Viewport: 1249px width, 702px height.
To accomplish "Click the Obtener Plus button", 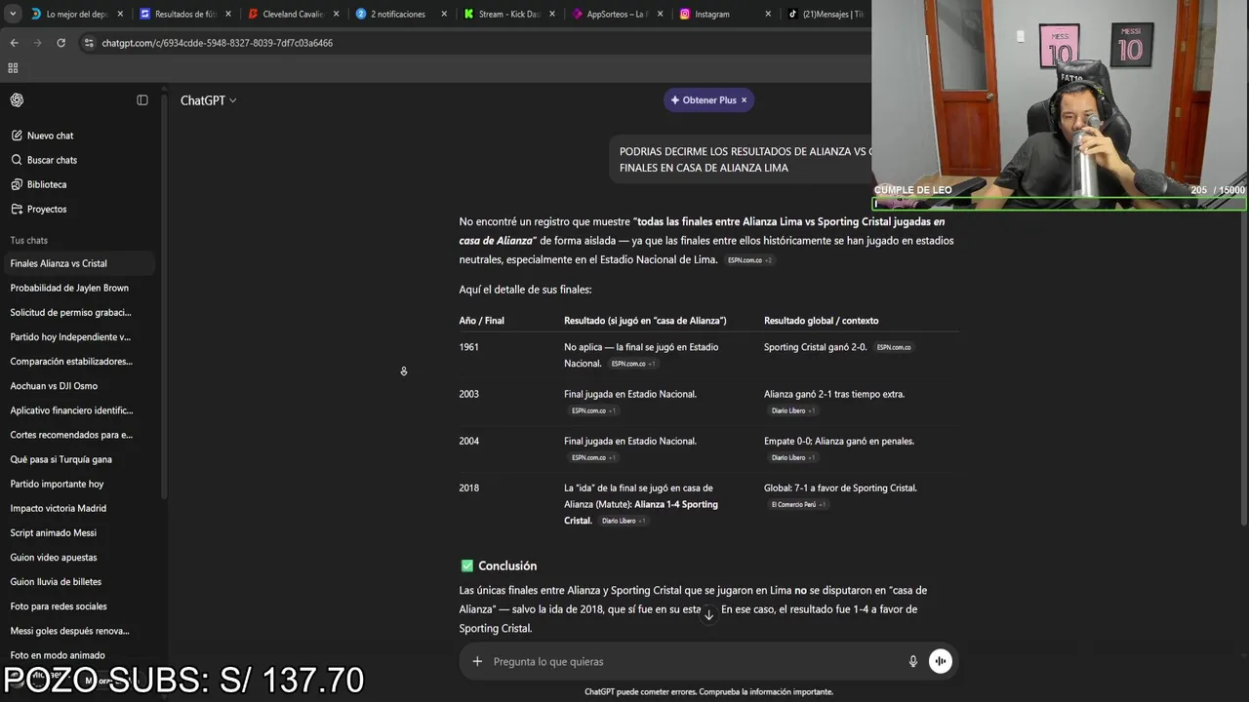I will click(x=703, y=100).
